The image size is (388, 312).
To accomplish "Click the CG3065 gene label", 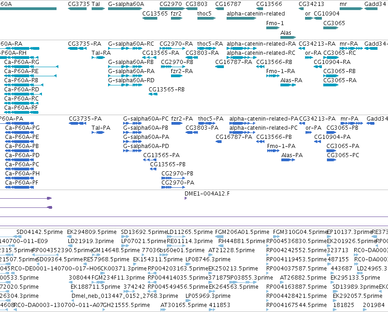I will coord(334,23).
